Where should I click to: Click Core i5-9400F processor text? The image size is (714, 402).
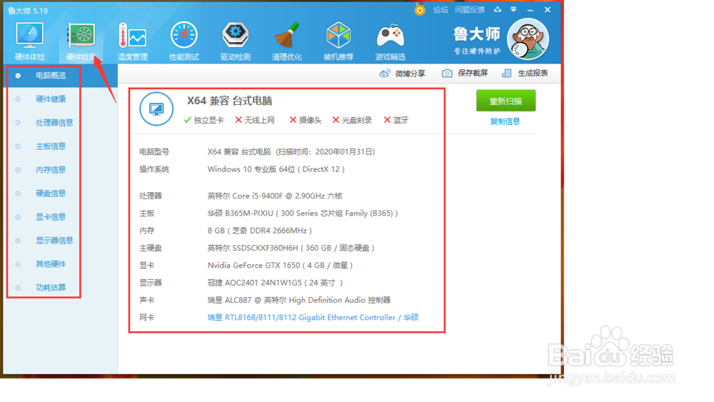[x=275, y=196]
